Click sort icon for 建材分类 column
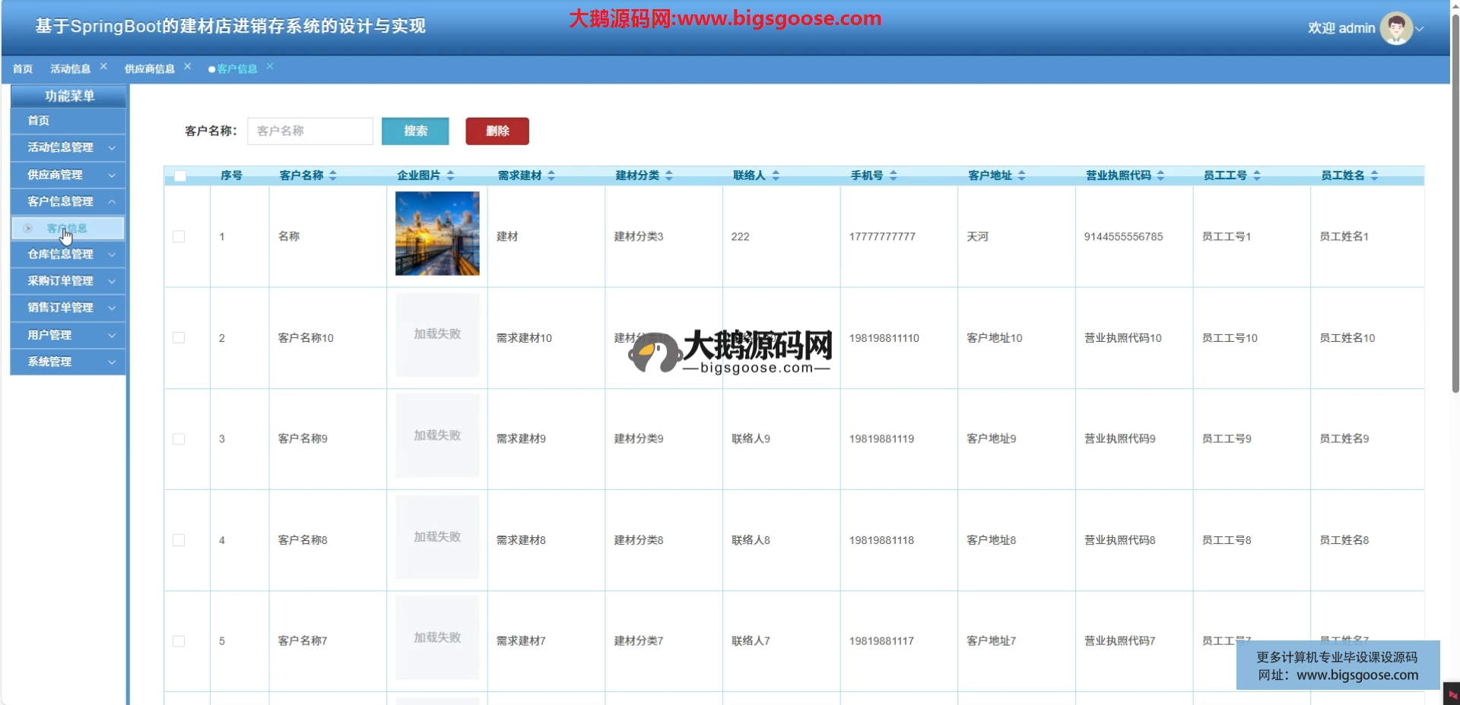Viewport: 1460px width, 705px height. point(669,175)
